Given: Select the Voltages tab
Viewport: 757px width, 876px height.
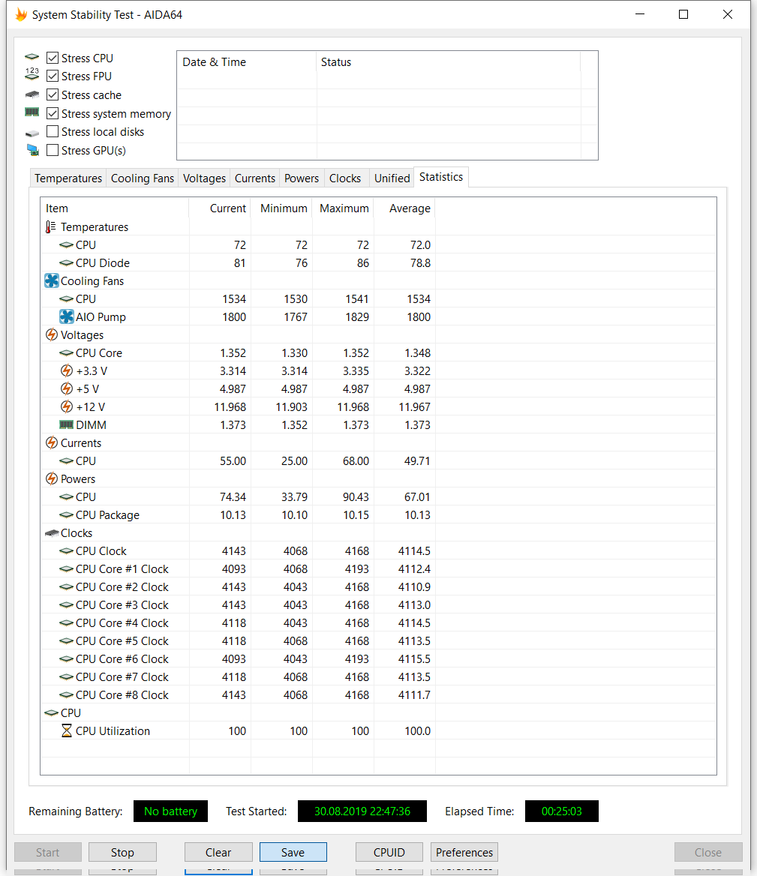Looking at the screenshot, I should [x=205, y=178].
